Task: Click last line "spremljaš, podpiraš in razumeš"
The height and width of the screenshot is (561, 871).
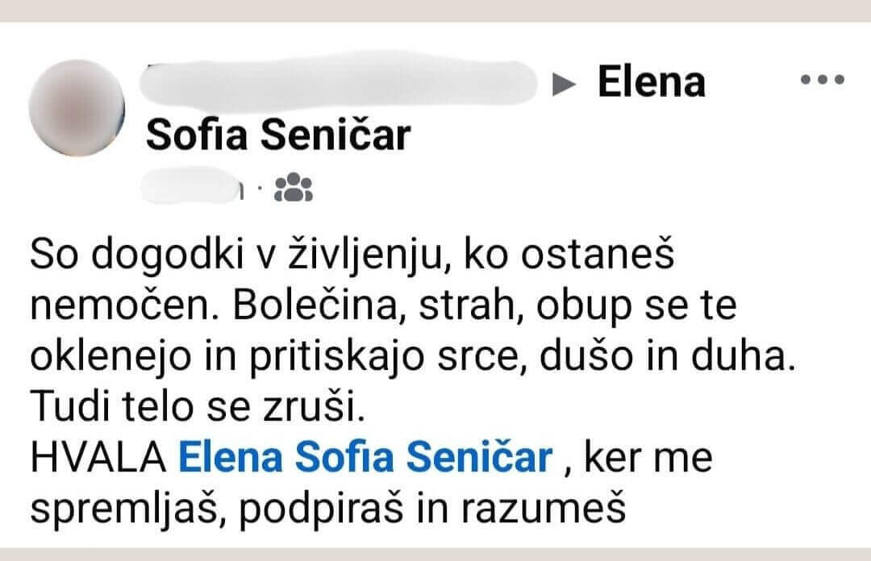Action: pyautogui.click(x=329, y=509)
